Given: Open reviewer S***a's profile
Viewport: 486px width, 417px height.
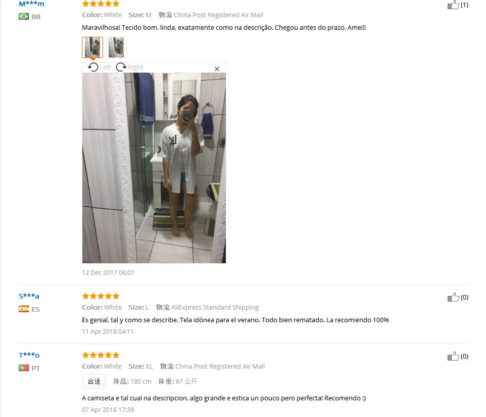Looking at the screenshot, I should point(29,296).
